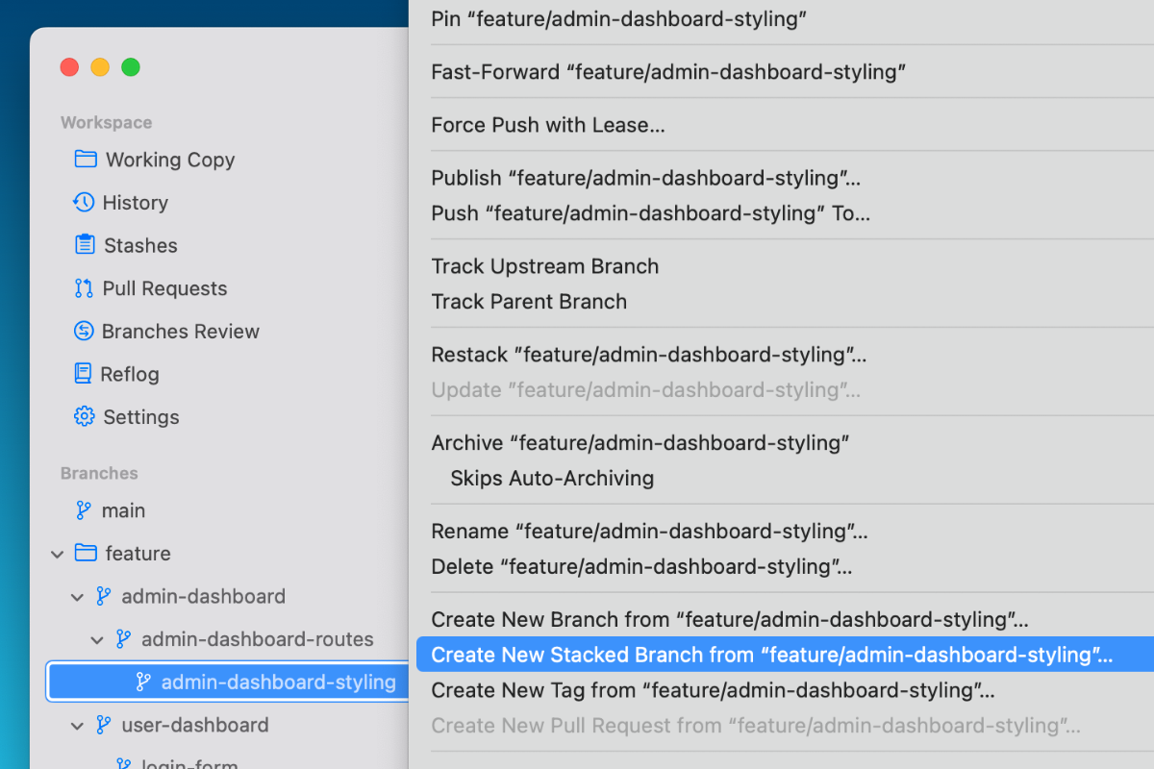
Task: Click Delete feature/admin-dashboard-styling menu entry
Action: point(641,567)
